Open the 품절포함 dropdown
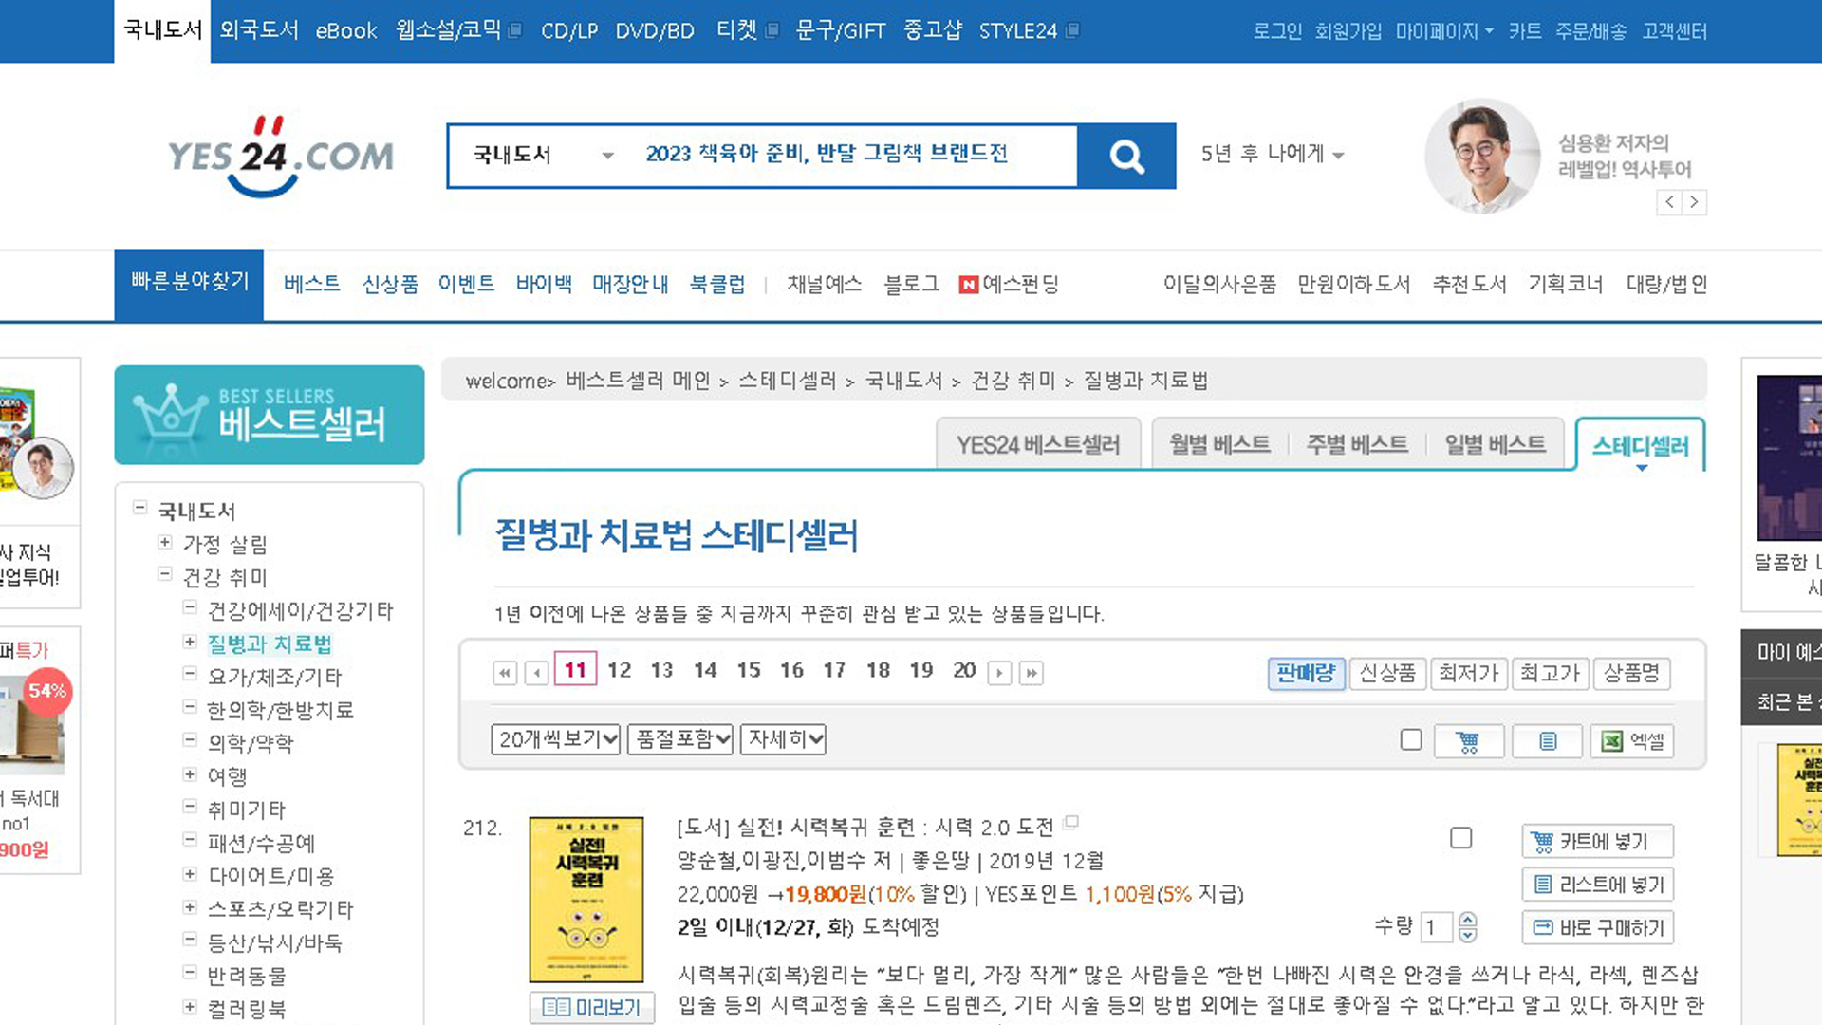The image size is (1822, 1025). (x=680, y=739)
